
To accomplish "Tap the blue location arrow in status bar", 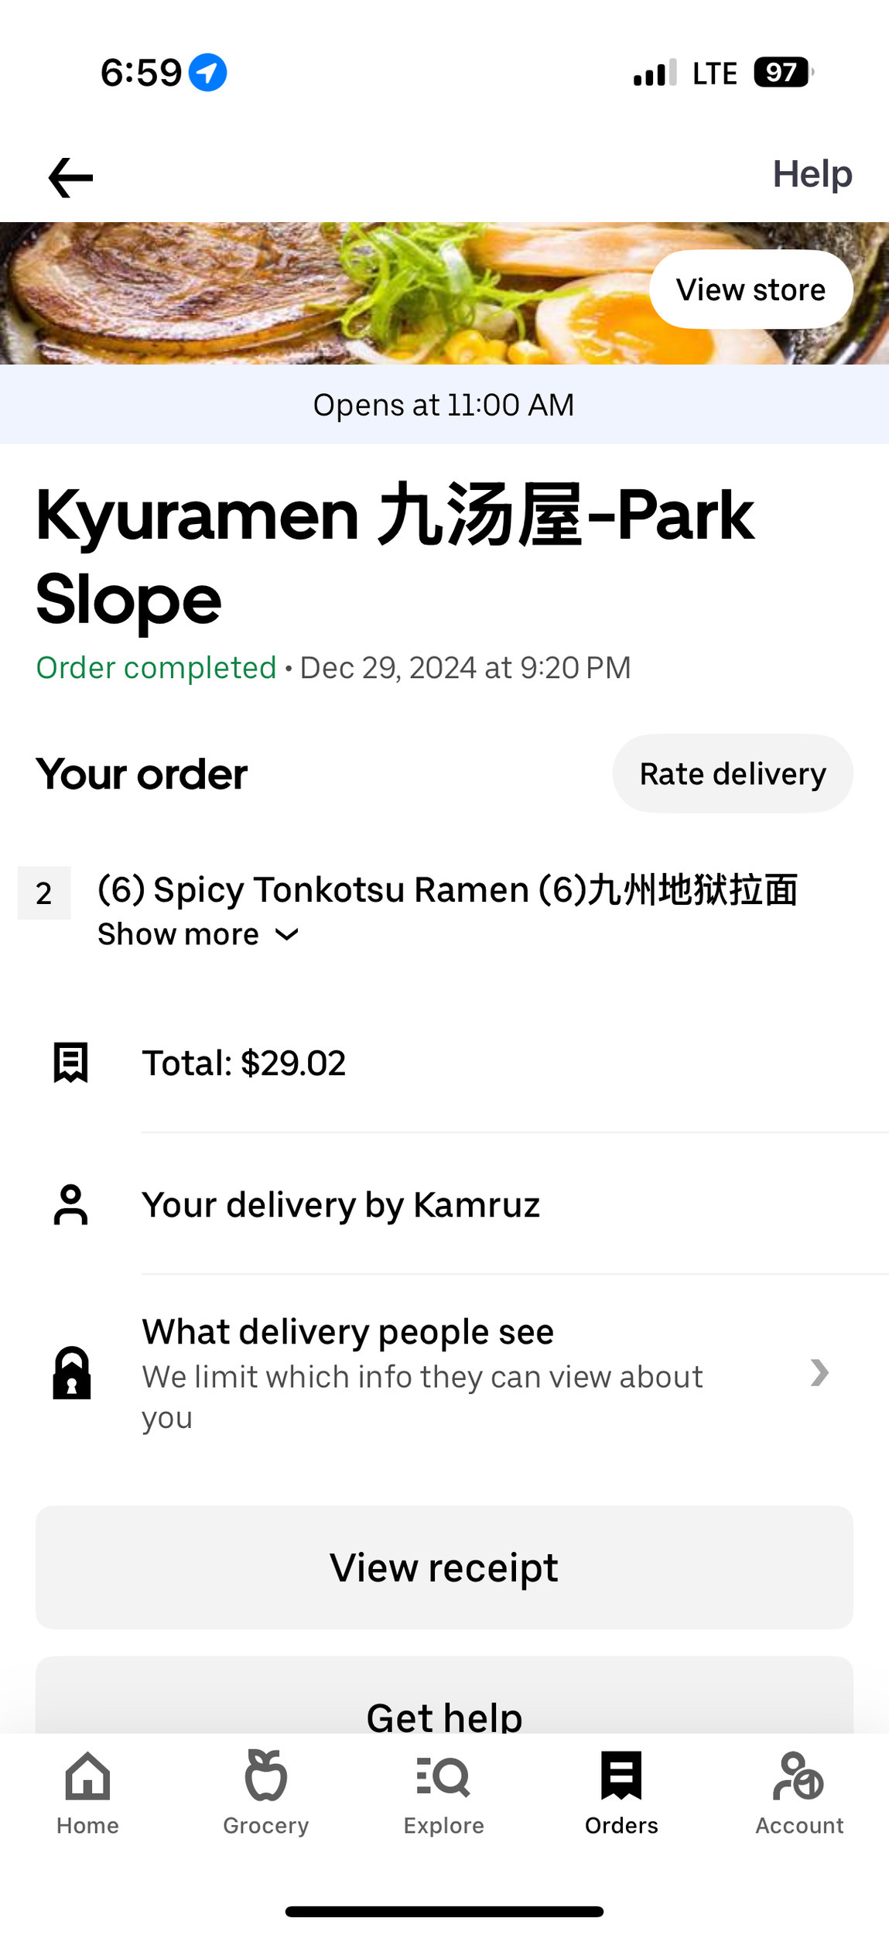I will pos(208,73).
